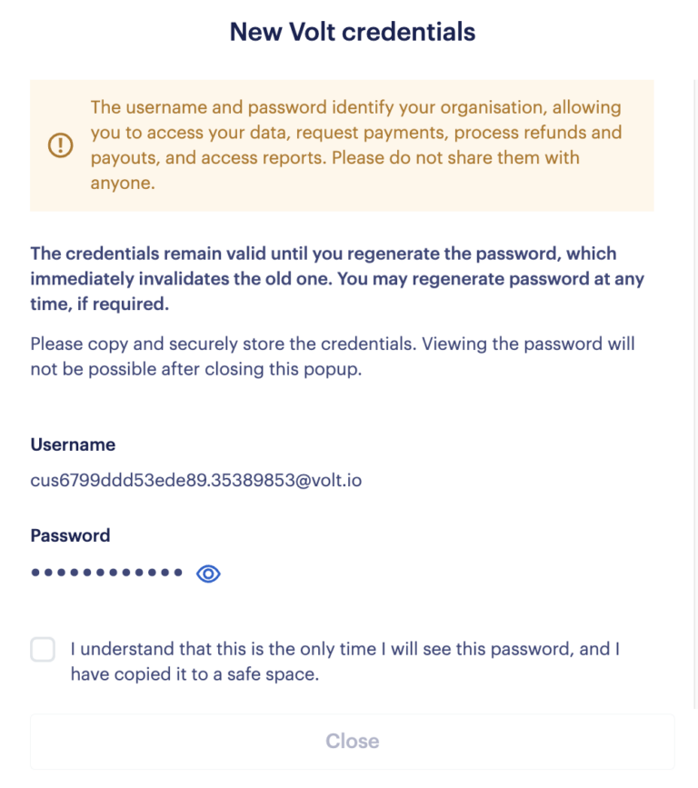Click the masked password dots
This screenshot has width=698, height=788.
point(105,572)
